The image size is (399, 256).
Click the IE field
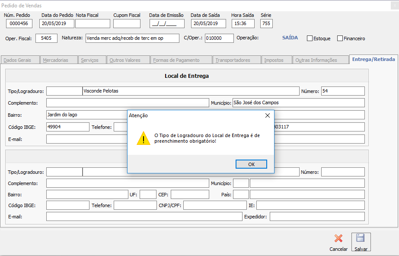(310, 205)
